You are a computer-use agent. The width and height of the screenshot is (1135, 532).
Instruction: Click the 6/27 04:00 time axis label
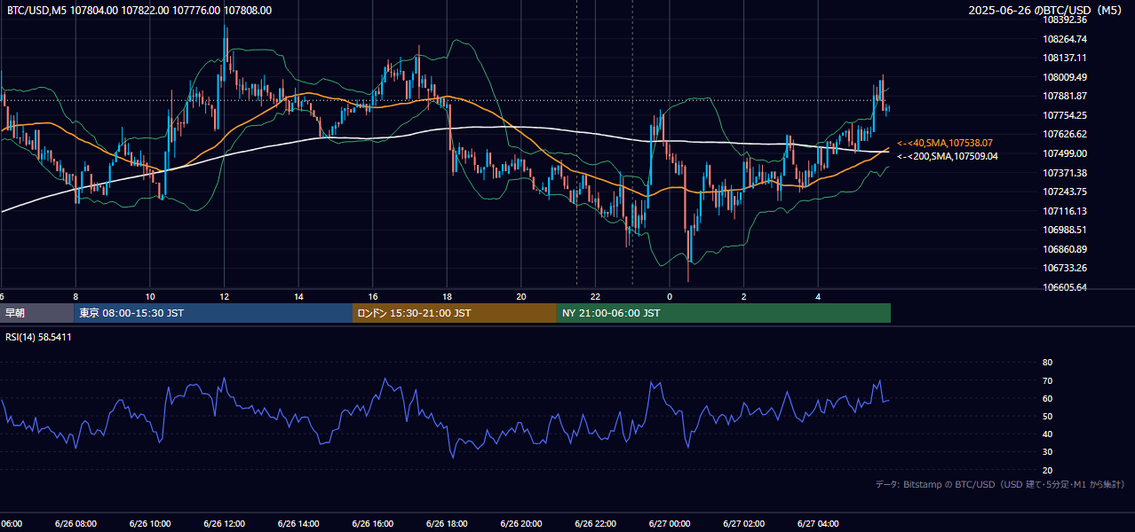click(x=818, y=524)
